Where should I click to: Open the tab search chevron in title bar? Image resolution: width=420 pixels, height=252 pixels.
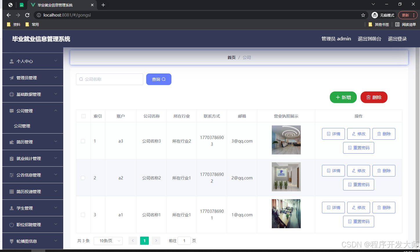pos(373,4)
